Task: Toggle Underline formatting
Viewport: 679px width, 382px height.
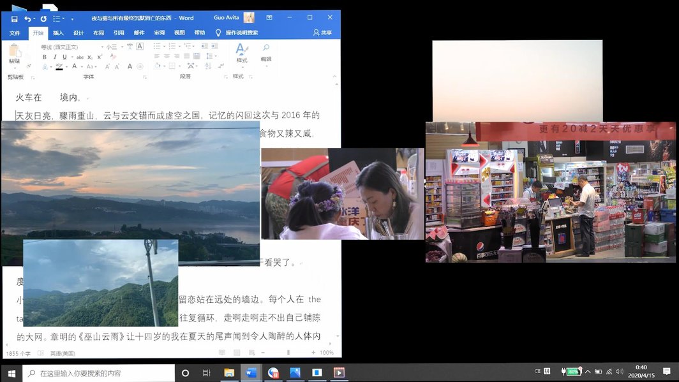Action: (64, 57)
